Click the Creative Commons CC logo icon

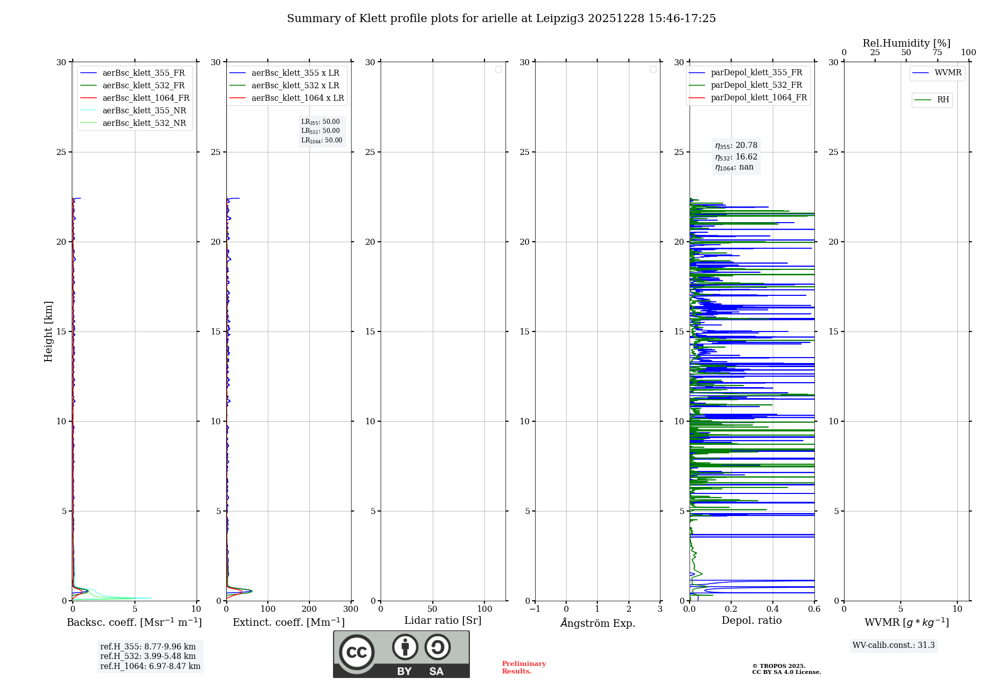point(357,652)
